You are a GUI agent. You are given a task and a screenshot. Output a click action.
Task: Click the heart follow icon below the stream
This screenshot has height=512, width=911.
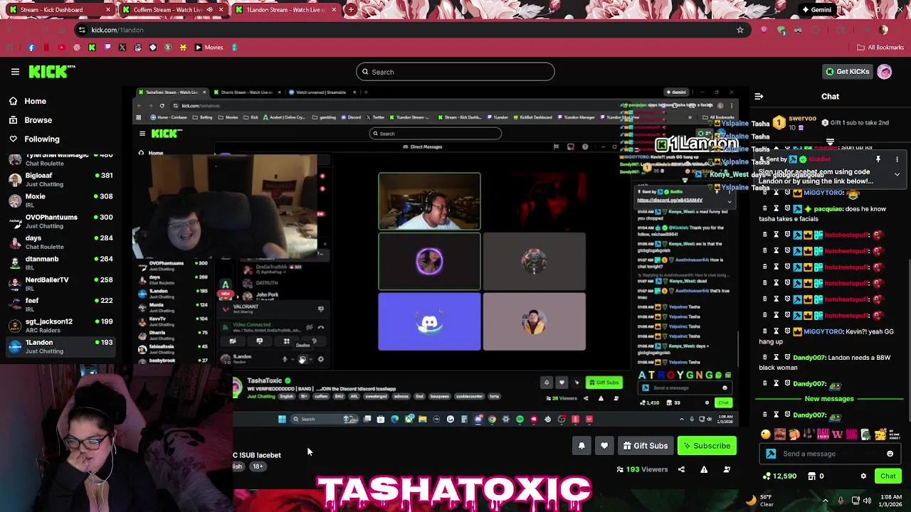[x=604, y=446]
